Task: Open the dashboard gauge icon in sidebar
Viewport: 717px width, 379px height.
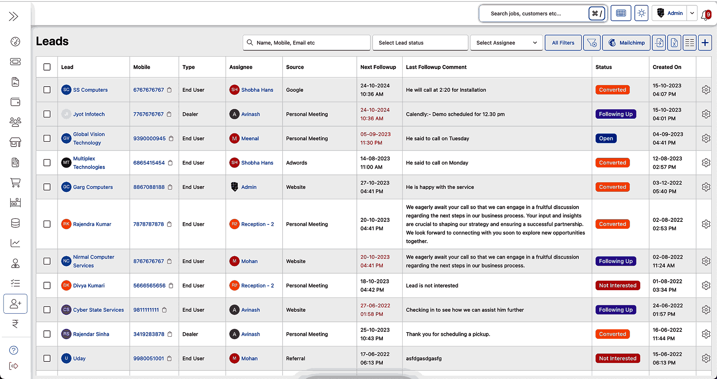Action: pyautogui.click(x=15, y=42)
